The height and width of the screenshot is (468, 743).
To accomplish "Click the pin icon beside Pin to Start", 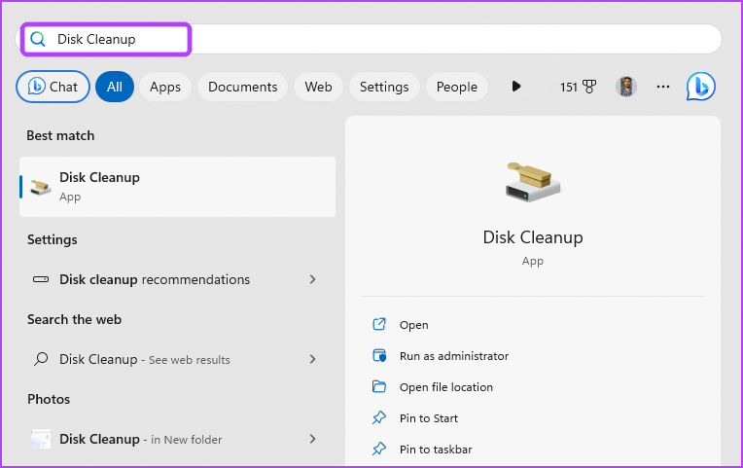I will click(379, 417).
